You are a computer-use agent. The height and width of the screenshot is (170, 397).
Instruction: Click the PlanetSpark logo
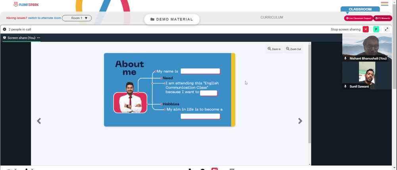pos(26,4)
